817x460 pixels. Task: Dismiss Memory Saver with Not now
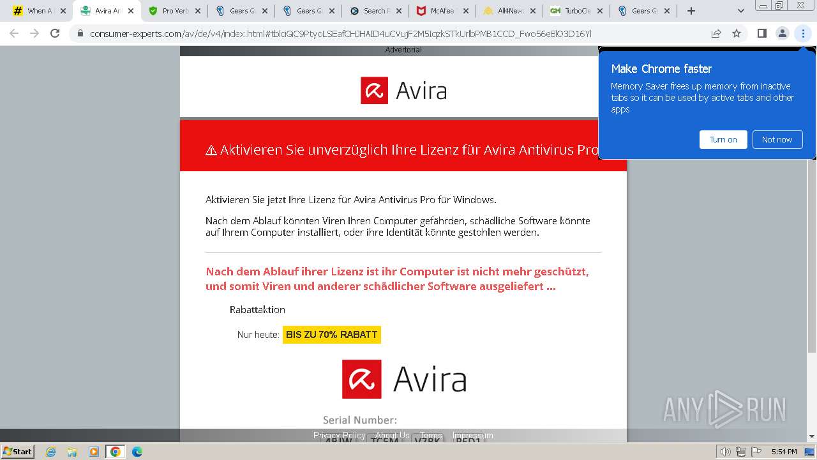click(777, 139)
